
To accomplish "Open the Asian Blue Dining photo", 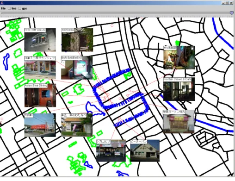I will pyautogui.click(x=40, y=95).
